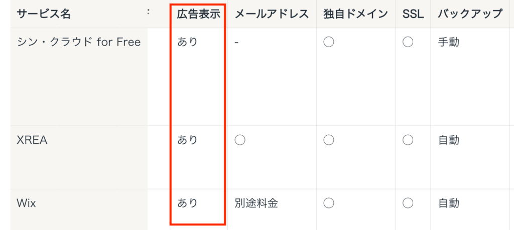Image resolution: width=514 pixels, height=230 pixels.
Task: Click the 独自ドメイン circle for シン・クラウド for Free
Action: (329, 42)
